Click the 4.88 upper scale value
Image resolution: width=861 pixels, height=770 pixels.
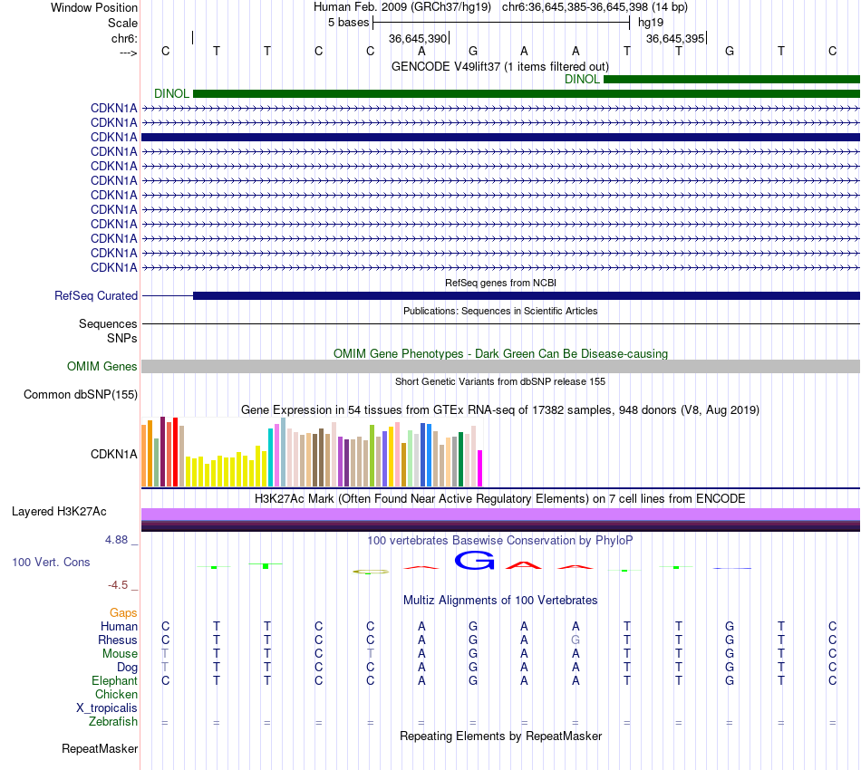[116, 540]
